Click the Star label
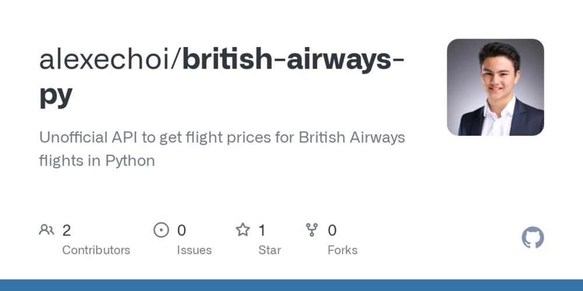This screenshot has height=291, width=583. click(x=269, y=250)
